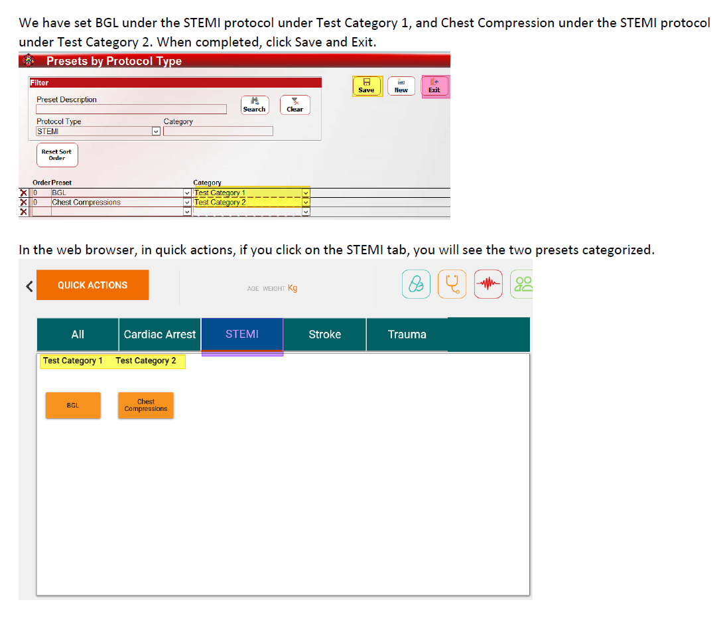
Task: Open Test Category 2 dropdown arrow
Action: (x=306, y=202)
